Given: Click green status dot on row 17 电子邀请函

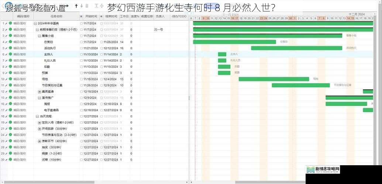Looking at the screenshot, I should (x=10, y=110).
